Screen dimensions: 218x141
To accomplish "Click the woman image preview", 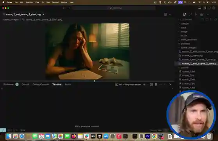I will pos(88,51).
